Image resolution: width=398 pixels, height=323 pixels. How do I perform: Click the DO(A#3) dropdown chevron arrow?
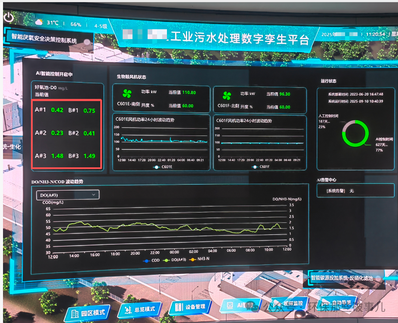tap(93, 194)
